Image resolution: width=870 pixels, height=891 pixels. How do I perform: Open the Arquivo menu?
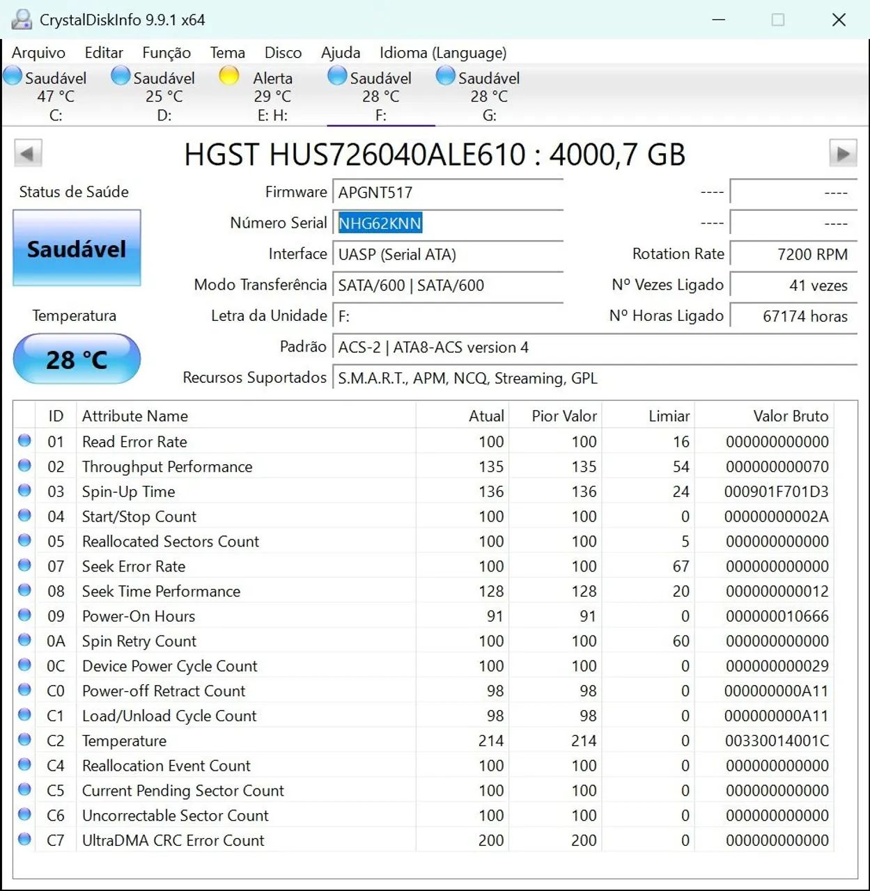[x=38, y=53]
